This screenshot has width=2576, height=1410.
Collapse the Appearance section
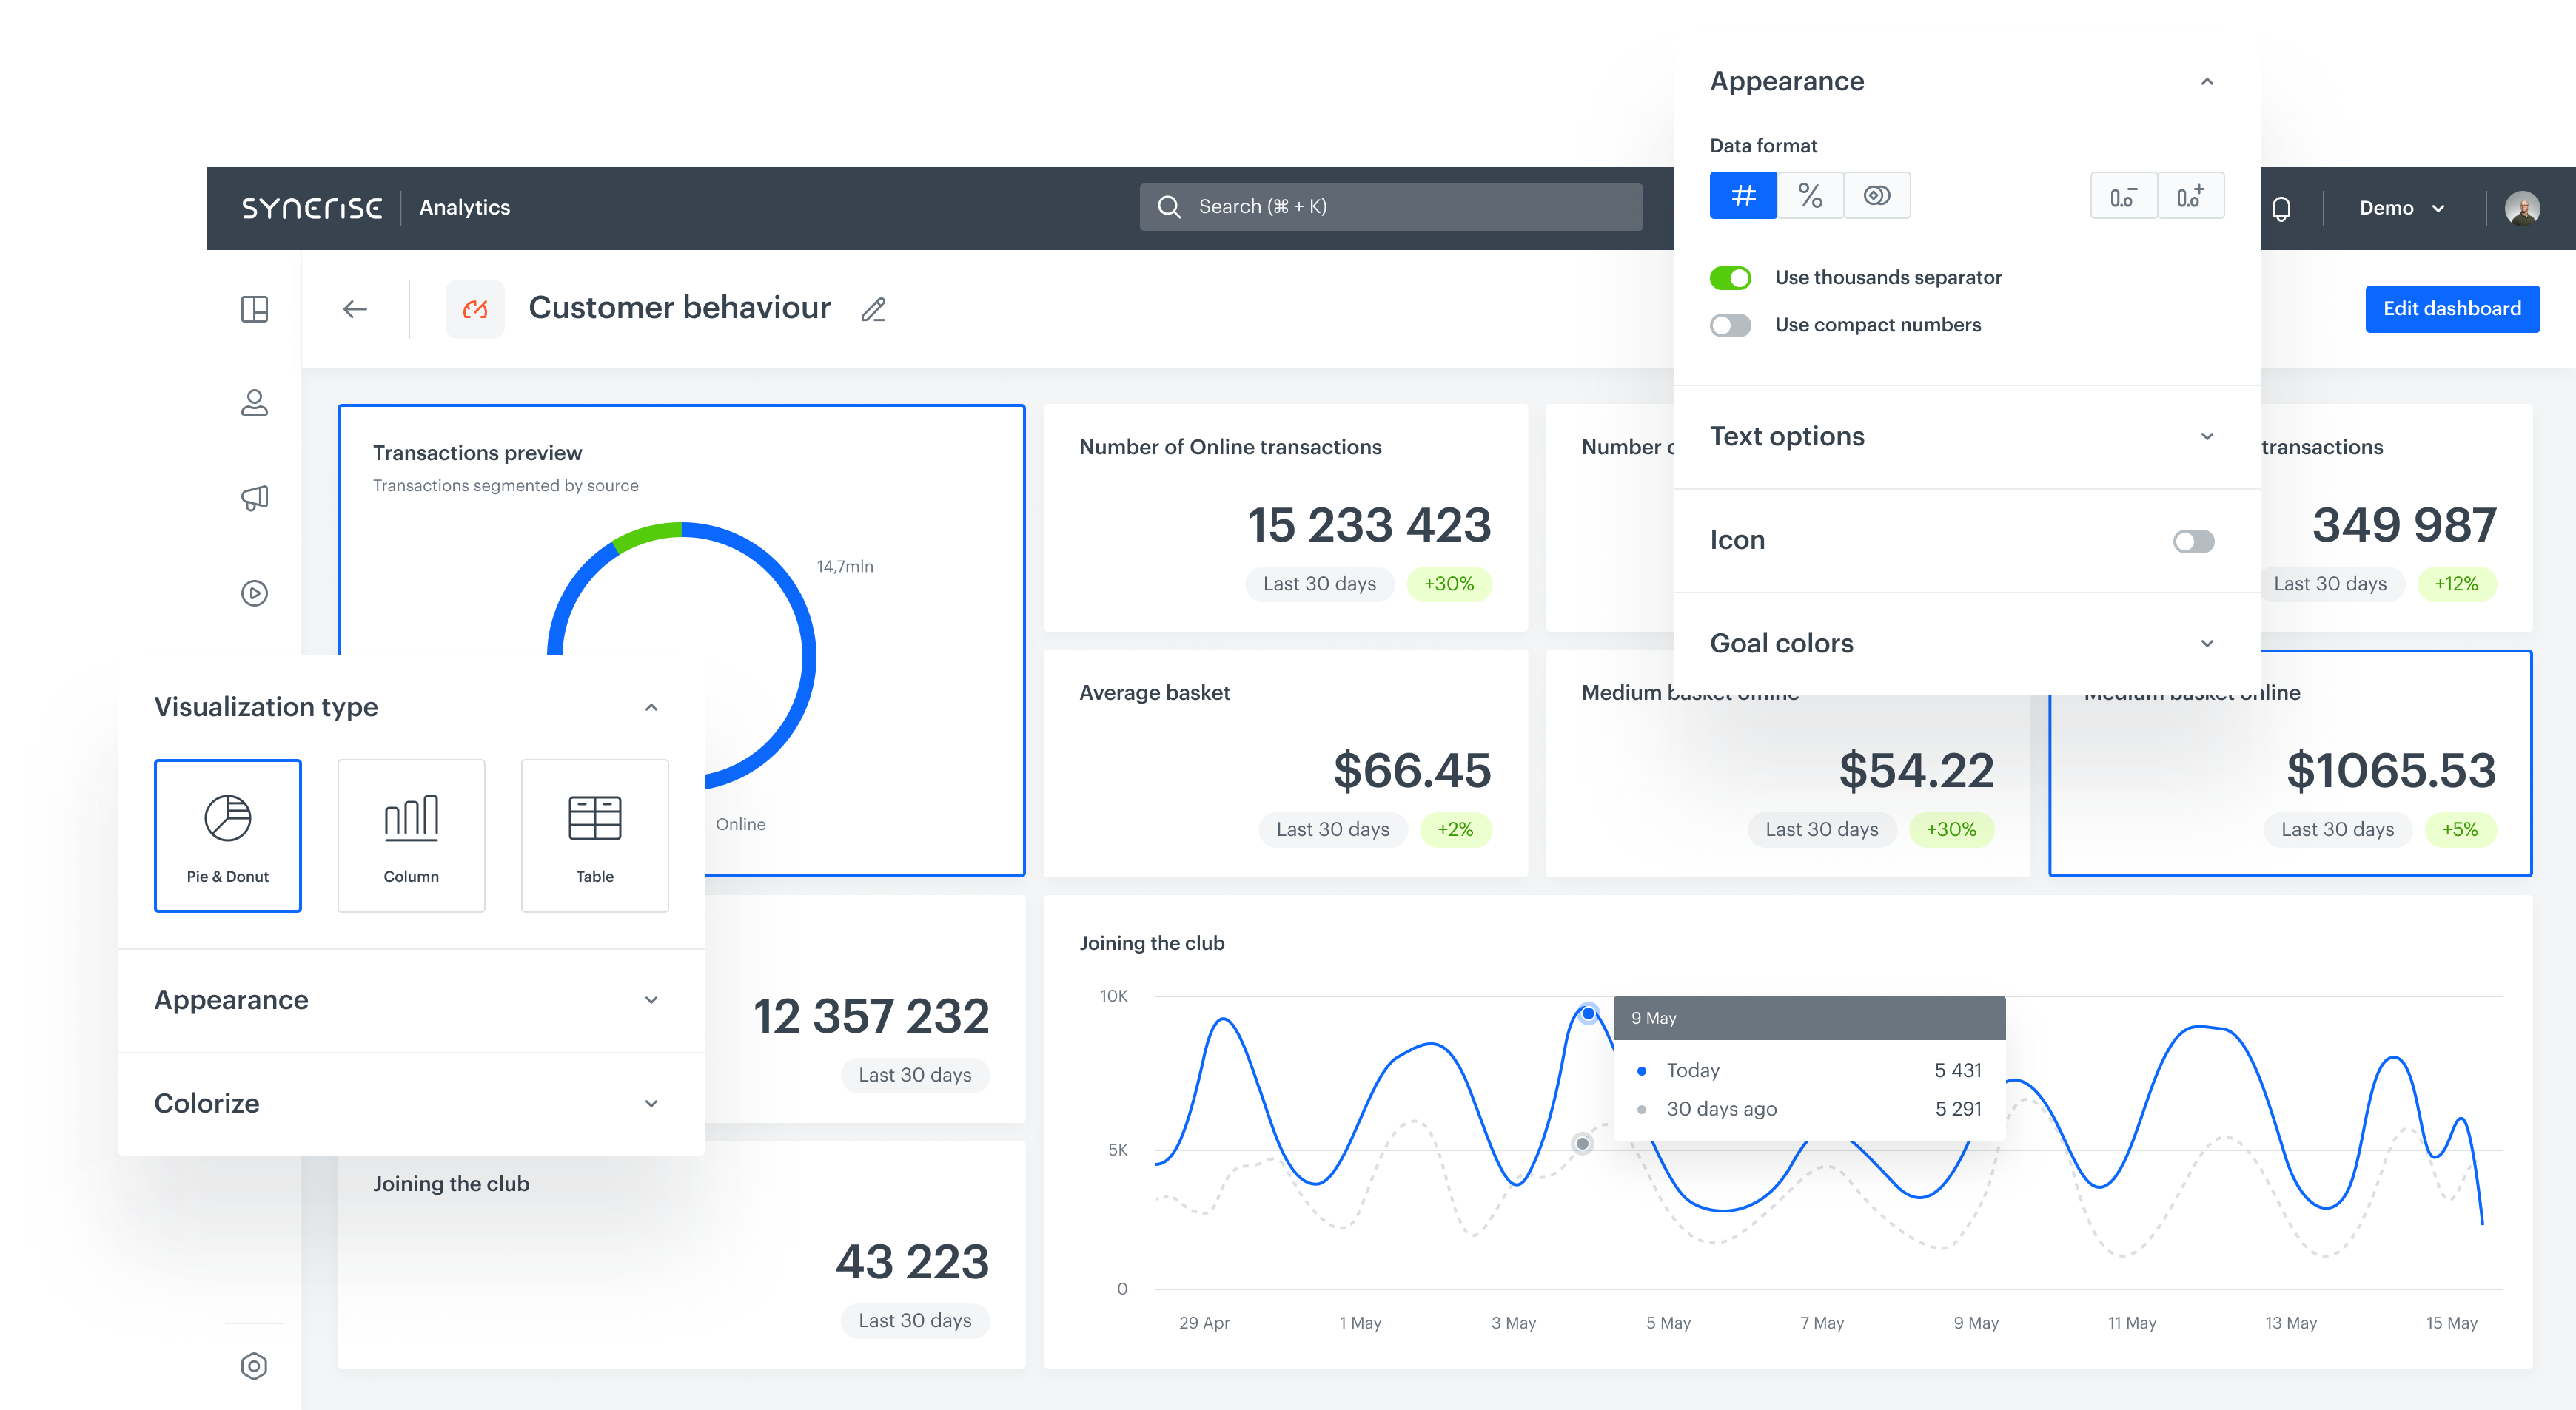[2207, 81]
